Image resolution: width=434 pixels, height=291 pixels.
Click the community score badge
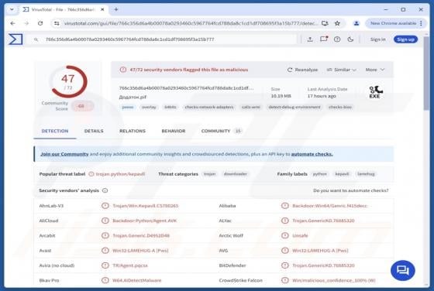(82, 106)
